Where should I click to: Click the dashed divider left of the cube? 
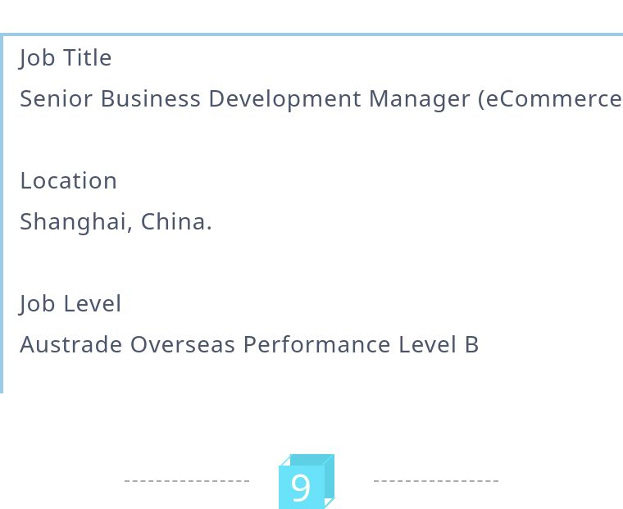coord(187,481)
